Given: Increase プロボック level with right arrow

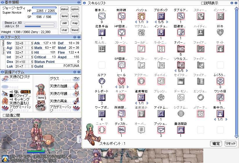Looking at the screenshot, I should coord(167,22).
